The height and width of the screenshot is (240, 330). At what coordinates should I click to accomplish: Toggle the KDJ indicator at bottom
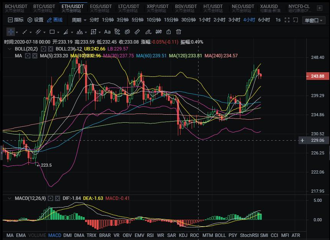[x=183, y=235]
